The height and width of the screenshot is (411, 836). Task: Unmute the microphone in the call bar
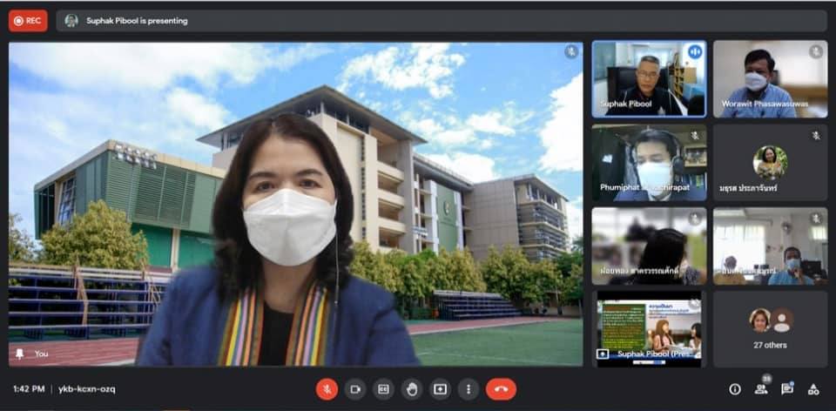click(x=327, y=389)
